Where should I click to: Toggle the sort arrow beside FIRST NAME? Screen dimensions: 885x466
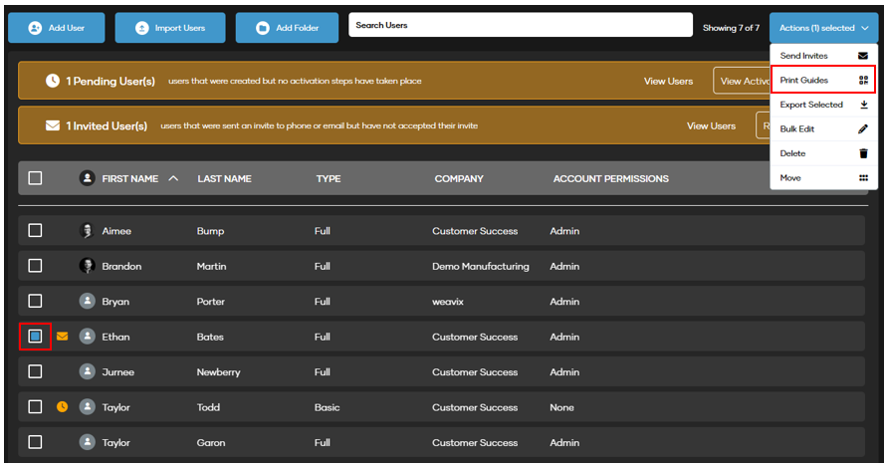(173, 178)
